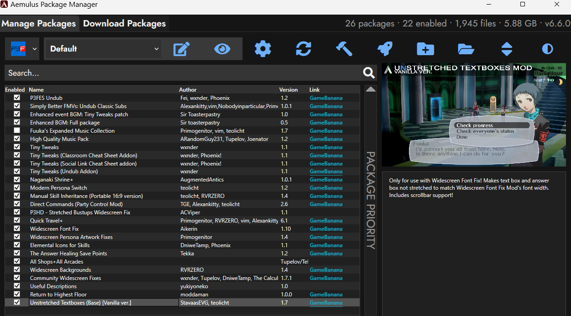571x316 pixels.
Task: Uncheck the Quick Travel+ package
Action: [x=17, y=221]
